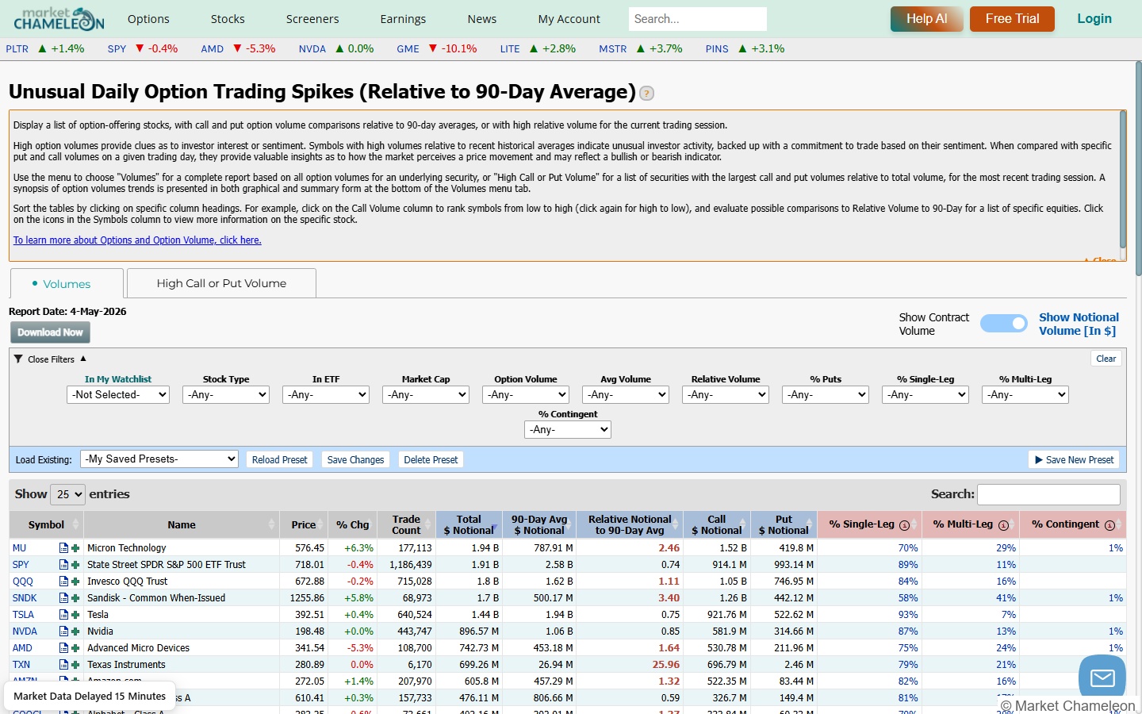1142x714 pixels.
Task: Click the Help AI button
Action: (927, 19)
